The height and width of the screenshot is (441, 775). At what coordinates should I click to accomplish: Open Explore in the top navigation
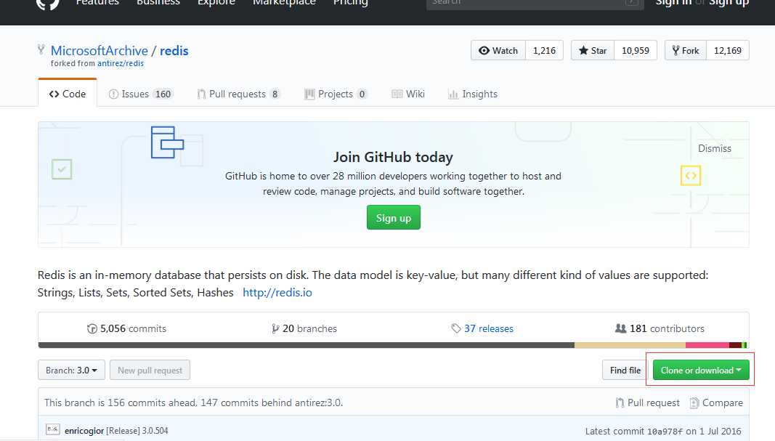pyautogui.click(x=216, y=3)
